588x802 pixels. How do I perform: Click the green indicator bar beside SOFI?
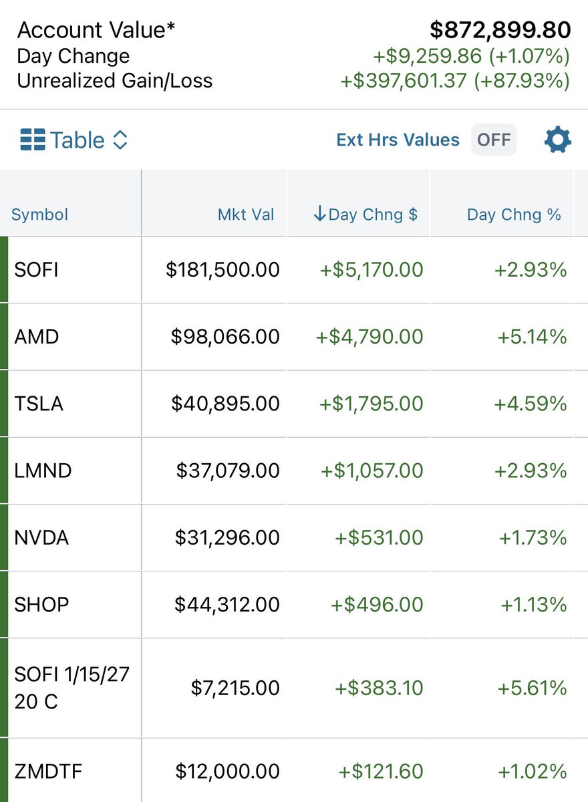(3, 270)
